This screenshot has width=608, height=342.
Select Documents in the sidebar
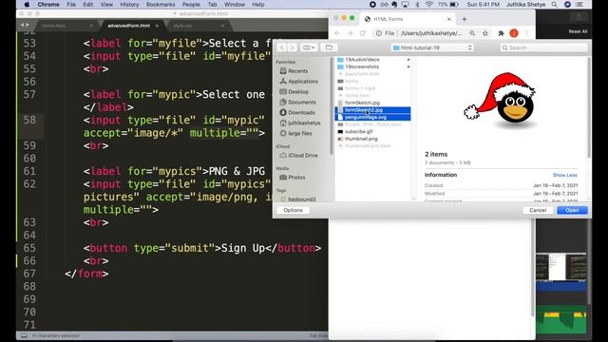coord(302,102)
